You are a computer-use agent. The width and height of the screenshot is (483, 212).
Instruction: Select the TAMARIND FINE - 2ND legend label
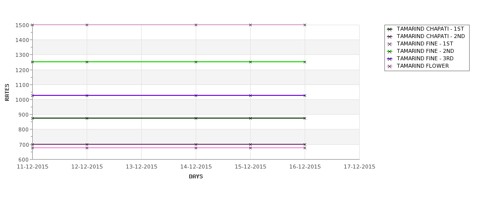pyautogui.click(x=425, y=51)
